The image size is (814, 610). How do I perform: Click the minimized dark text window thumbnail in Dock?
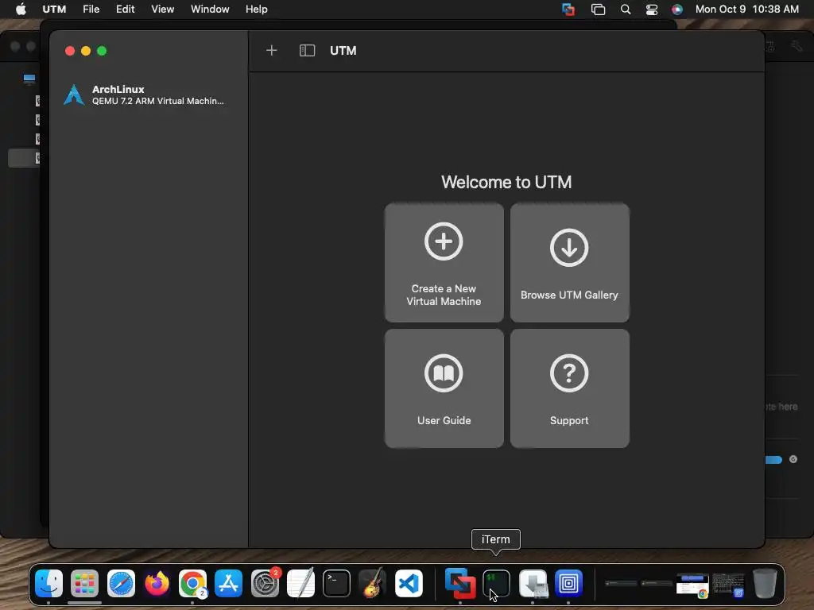tap(728, 585)
